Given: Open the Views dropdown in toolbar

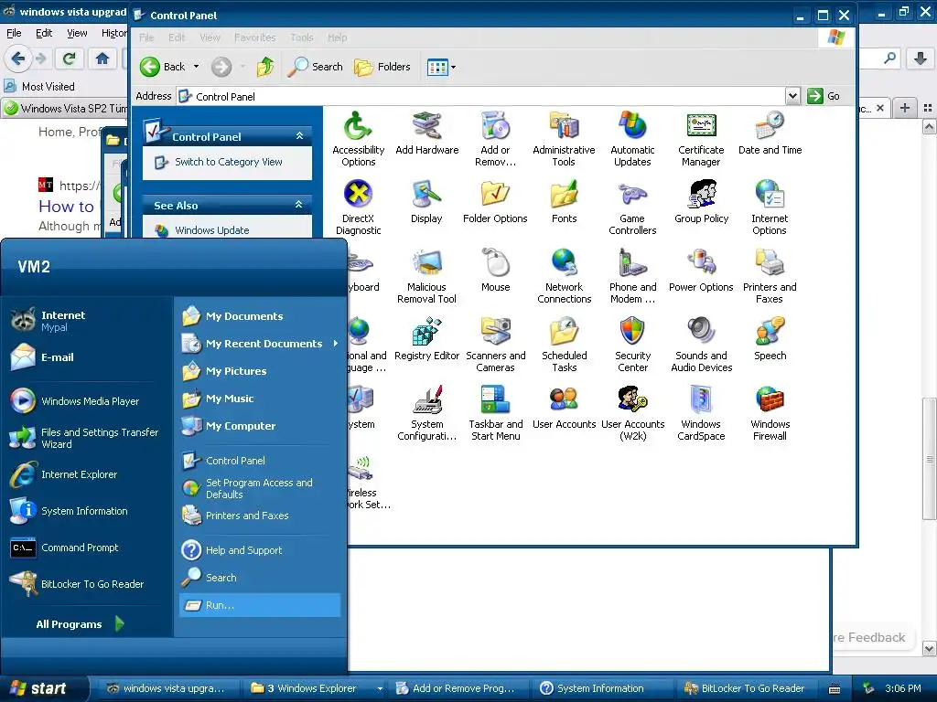Looking at the screenshot, I should point(453,67).
